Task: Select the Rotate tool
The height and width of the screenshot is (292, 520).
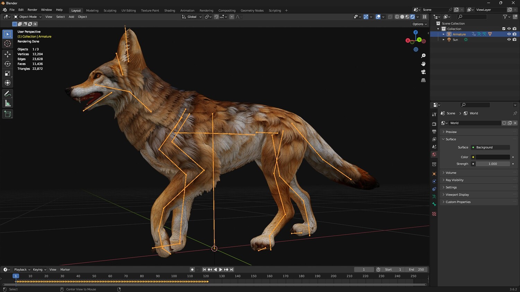Action: click(x=8, y=64)
